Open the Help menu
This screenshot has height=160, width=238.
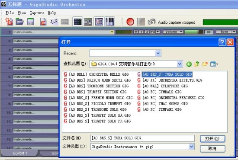(52, 13)
